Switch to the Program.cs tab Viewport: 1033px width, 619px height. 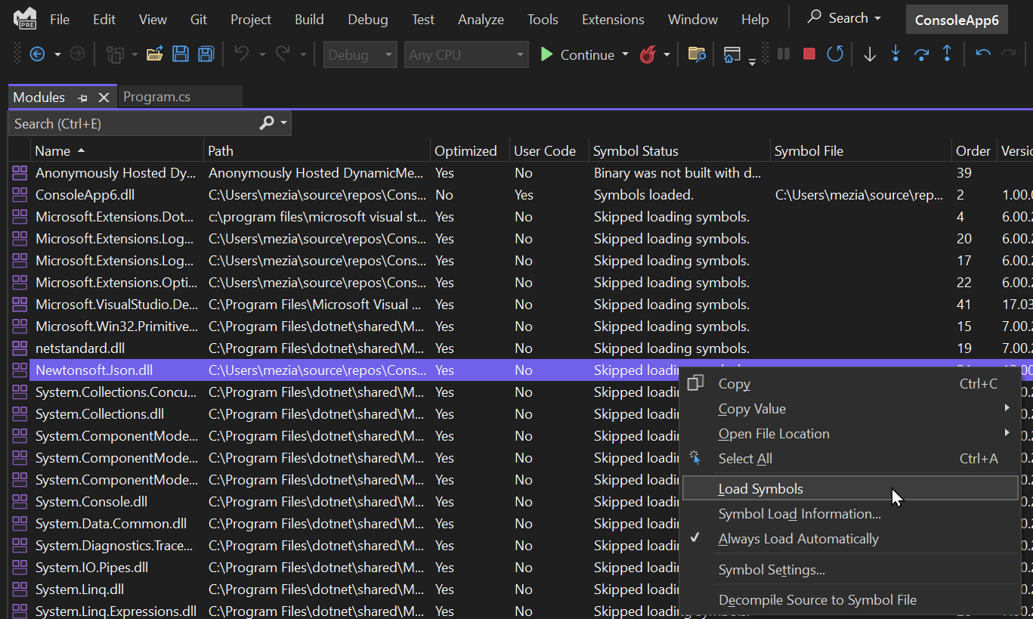[156, 97]
